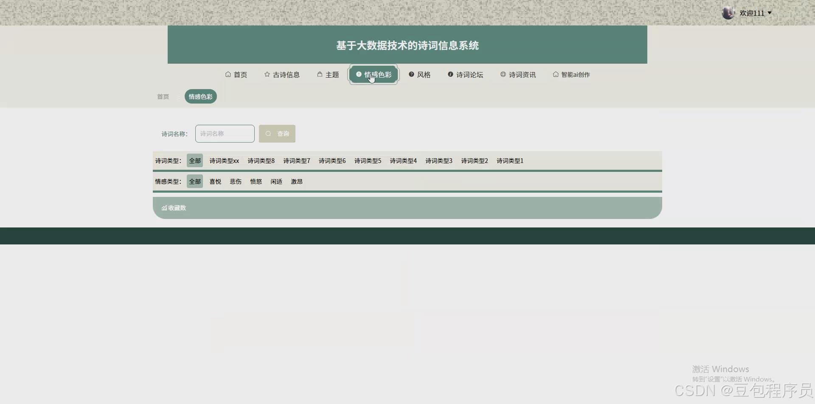815x404 pixels.
Task: Select the question-mark icon next to 风格
Action: point(412,74)
